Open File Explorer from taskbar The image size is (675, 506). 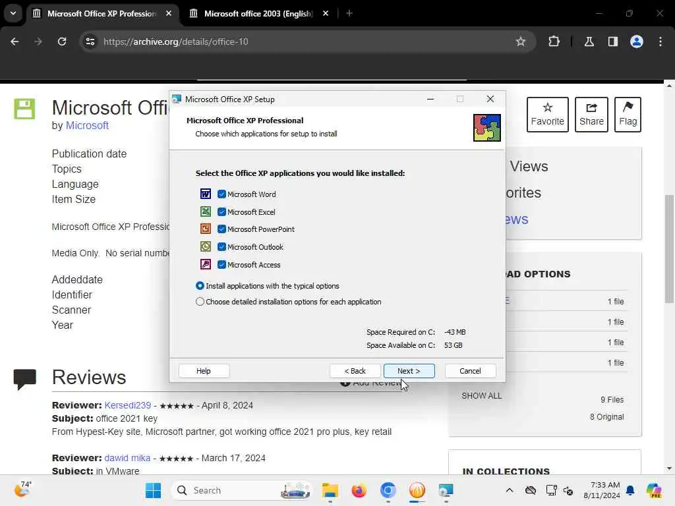(330, 490)
